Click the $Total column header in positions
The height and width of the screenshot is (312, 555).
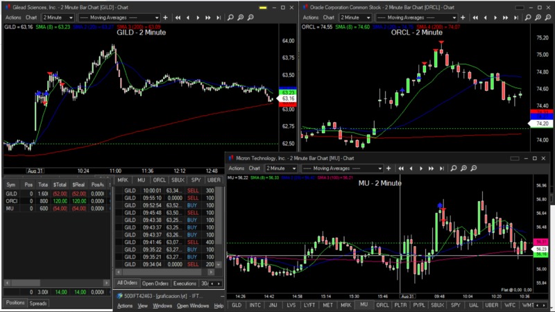click(60, 184)
